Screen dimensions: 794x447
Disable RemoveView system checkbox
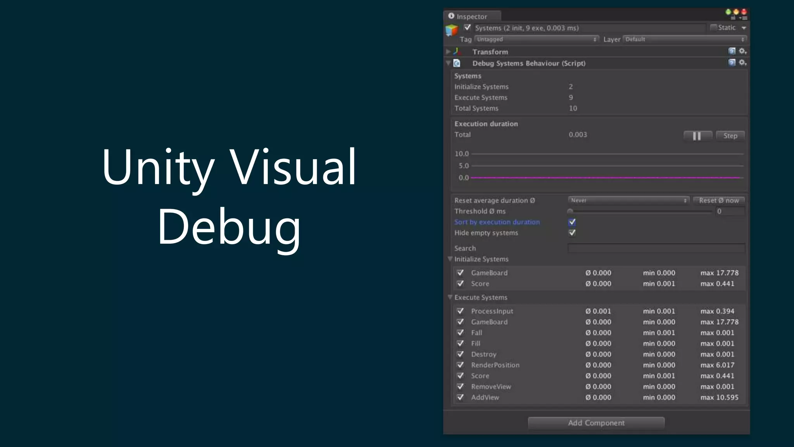[x=460, y=386]
